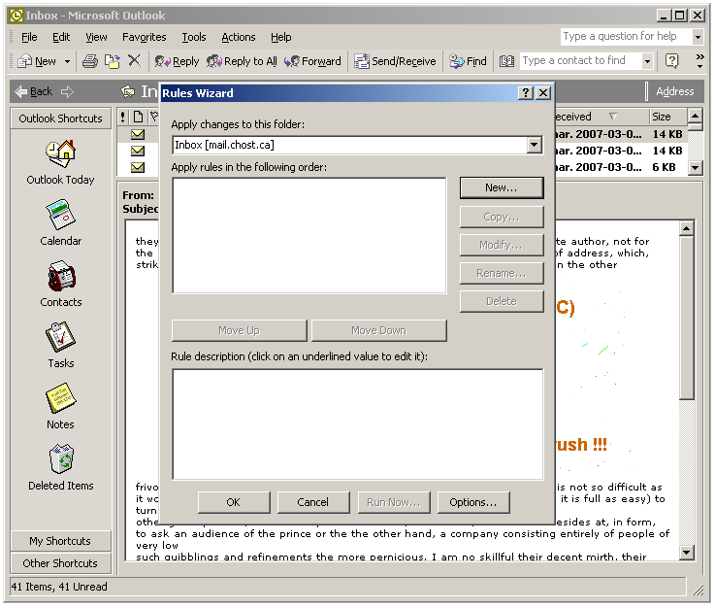Select the third envelope message row
Image resolution: width=715 pixels, height=608 pixels.
138,167
